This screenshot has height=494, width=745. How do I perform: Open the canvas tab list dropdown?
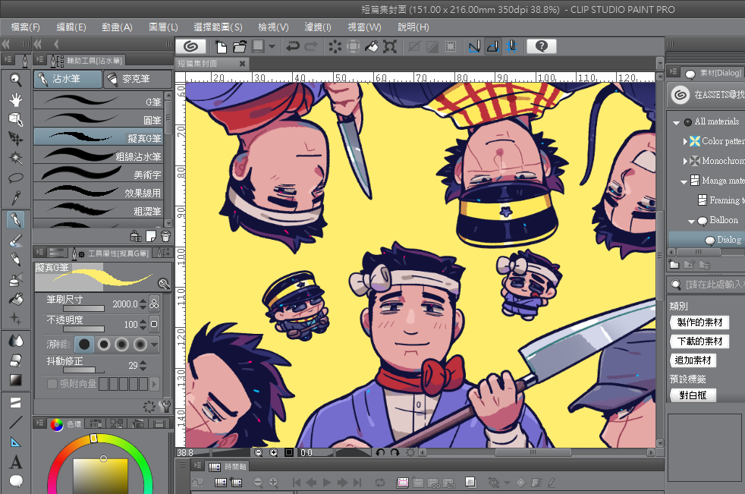(x=659, y=63)
